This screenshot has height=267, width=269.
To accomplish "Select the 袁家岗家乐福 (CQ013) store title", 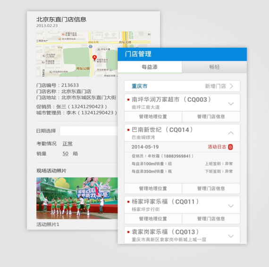I will pos(165,232).
